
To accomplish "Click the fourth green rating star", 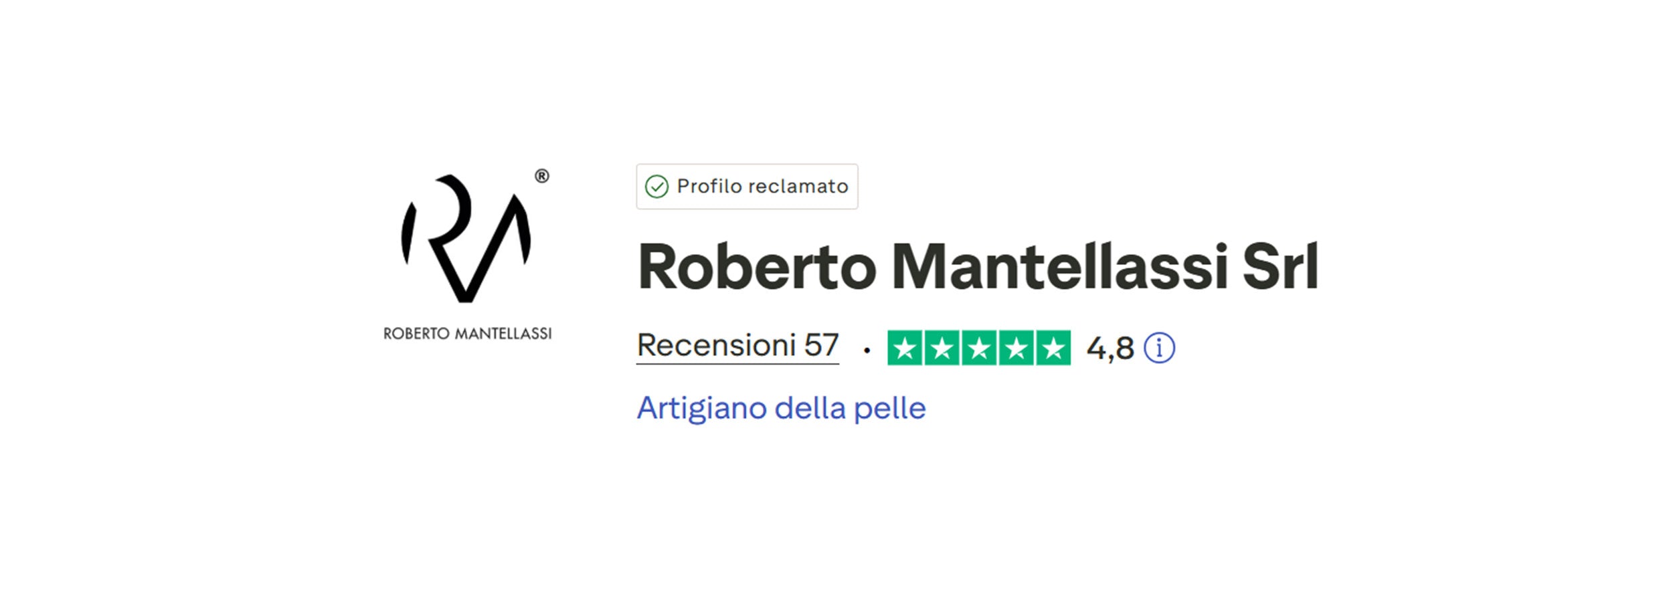I will coord(1017,348).
